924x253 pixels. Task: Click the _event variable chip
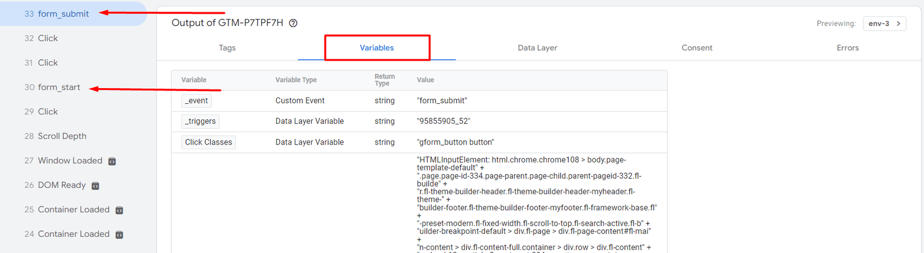coord(196,100)
